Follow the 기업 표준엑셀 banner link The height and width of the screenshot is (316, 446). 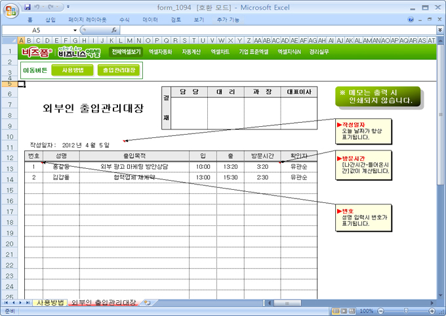coord(253,52)
